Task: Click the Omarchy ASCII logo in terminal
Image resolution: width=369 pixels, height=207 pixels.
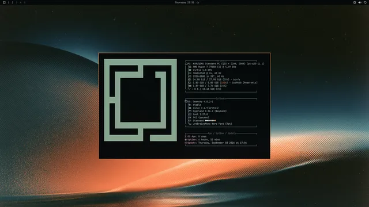Action: 141,100
